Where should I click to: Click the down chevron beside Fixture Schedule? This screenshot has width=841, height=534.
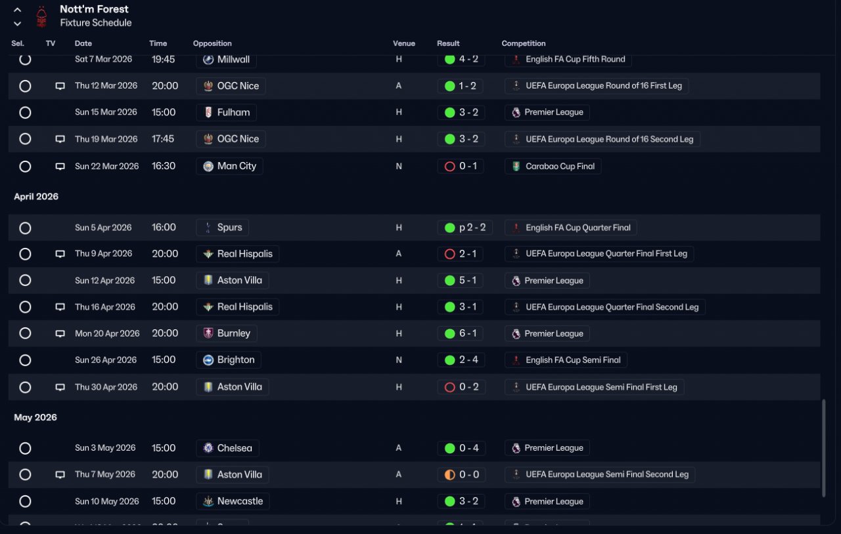18,24
